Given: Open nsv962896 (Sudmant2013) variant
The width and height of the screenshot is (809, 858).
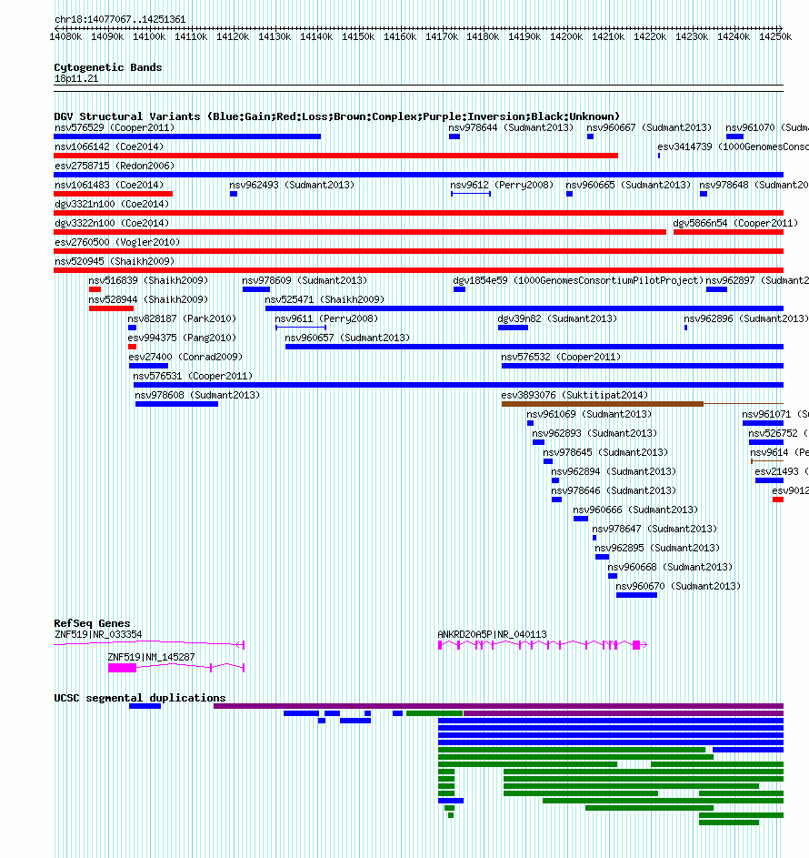Looking at the screenshot, I should pos(745,318).
